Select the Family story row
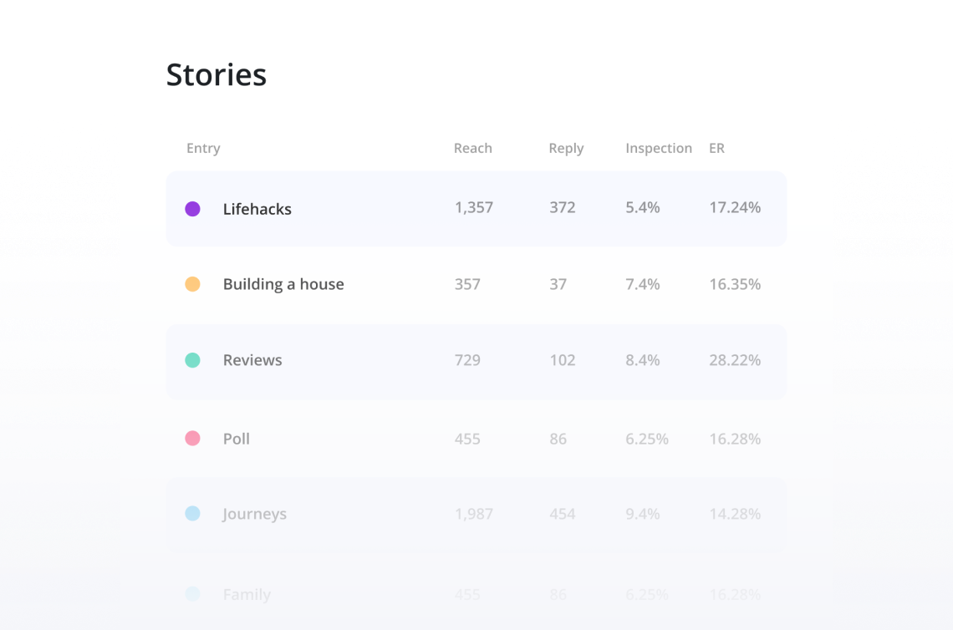 tap(476, 594)
